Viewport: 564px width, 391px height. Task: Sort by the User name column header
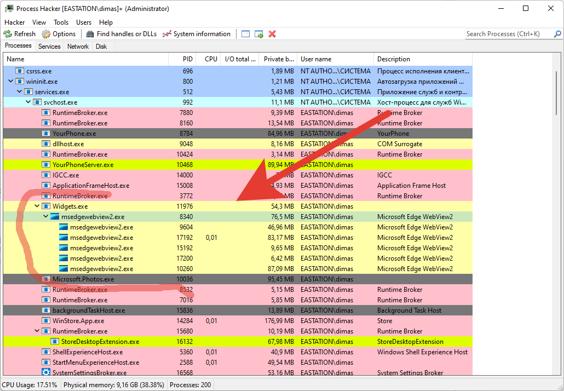(x=336, y=59)
